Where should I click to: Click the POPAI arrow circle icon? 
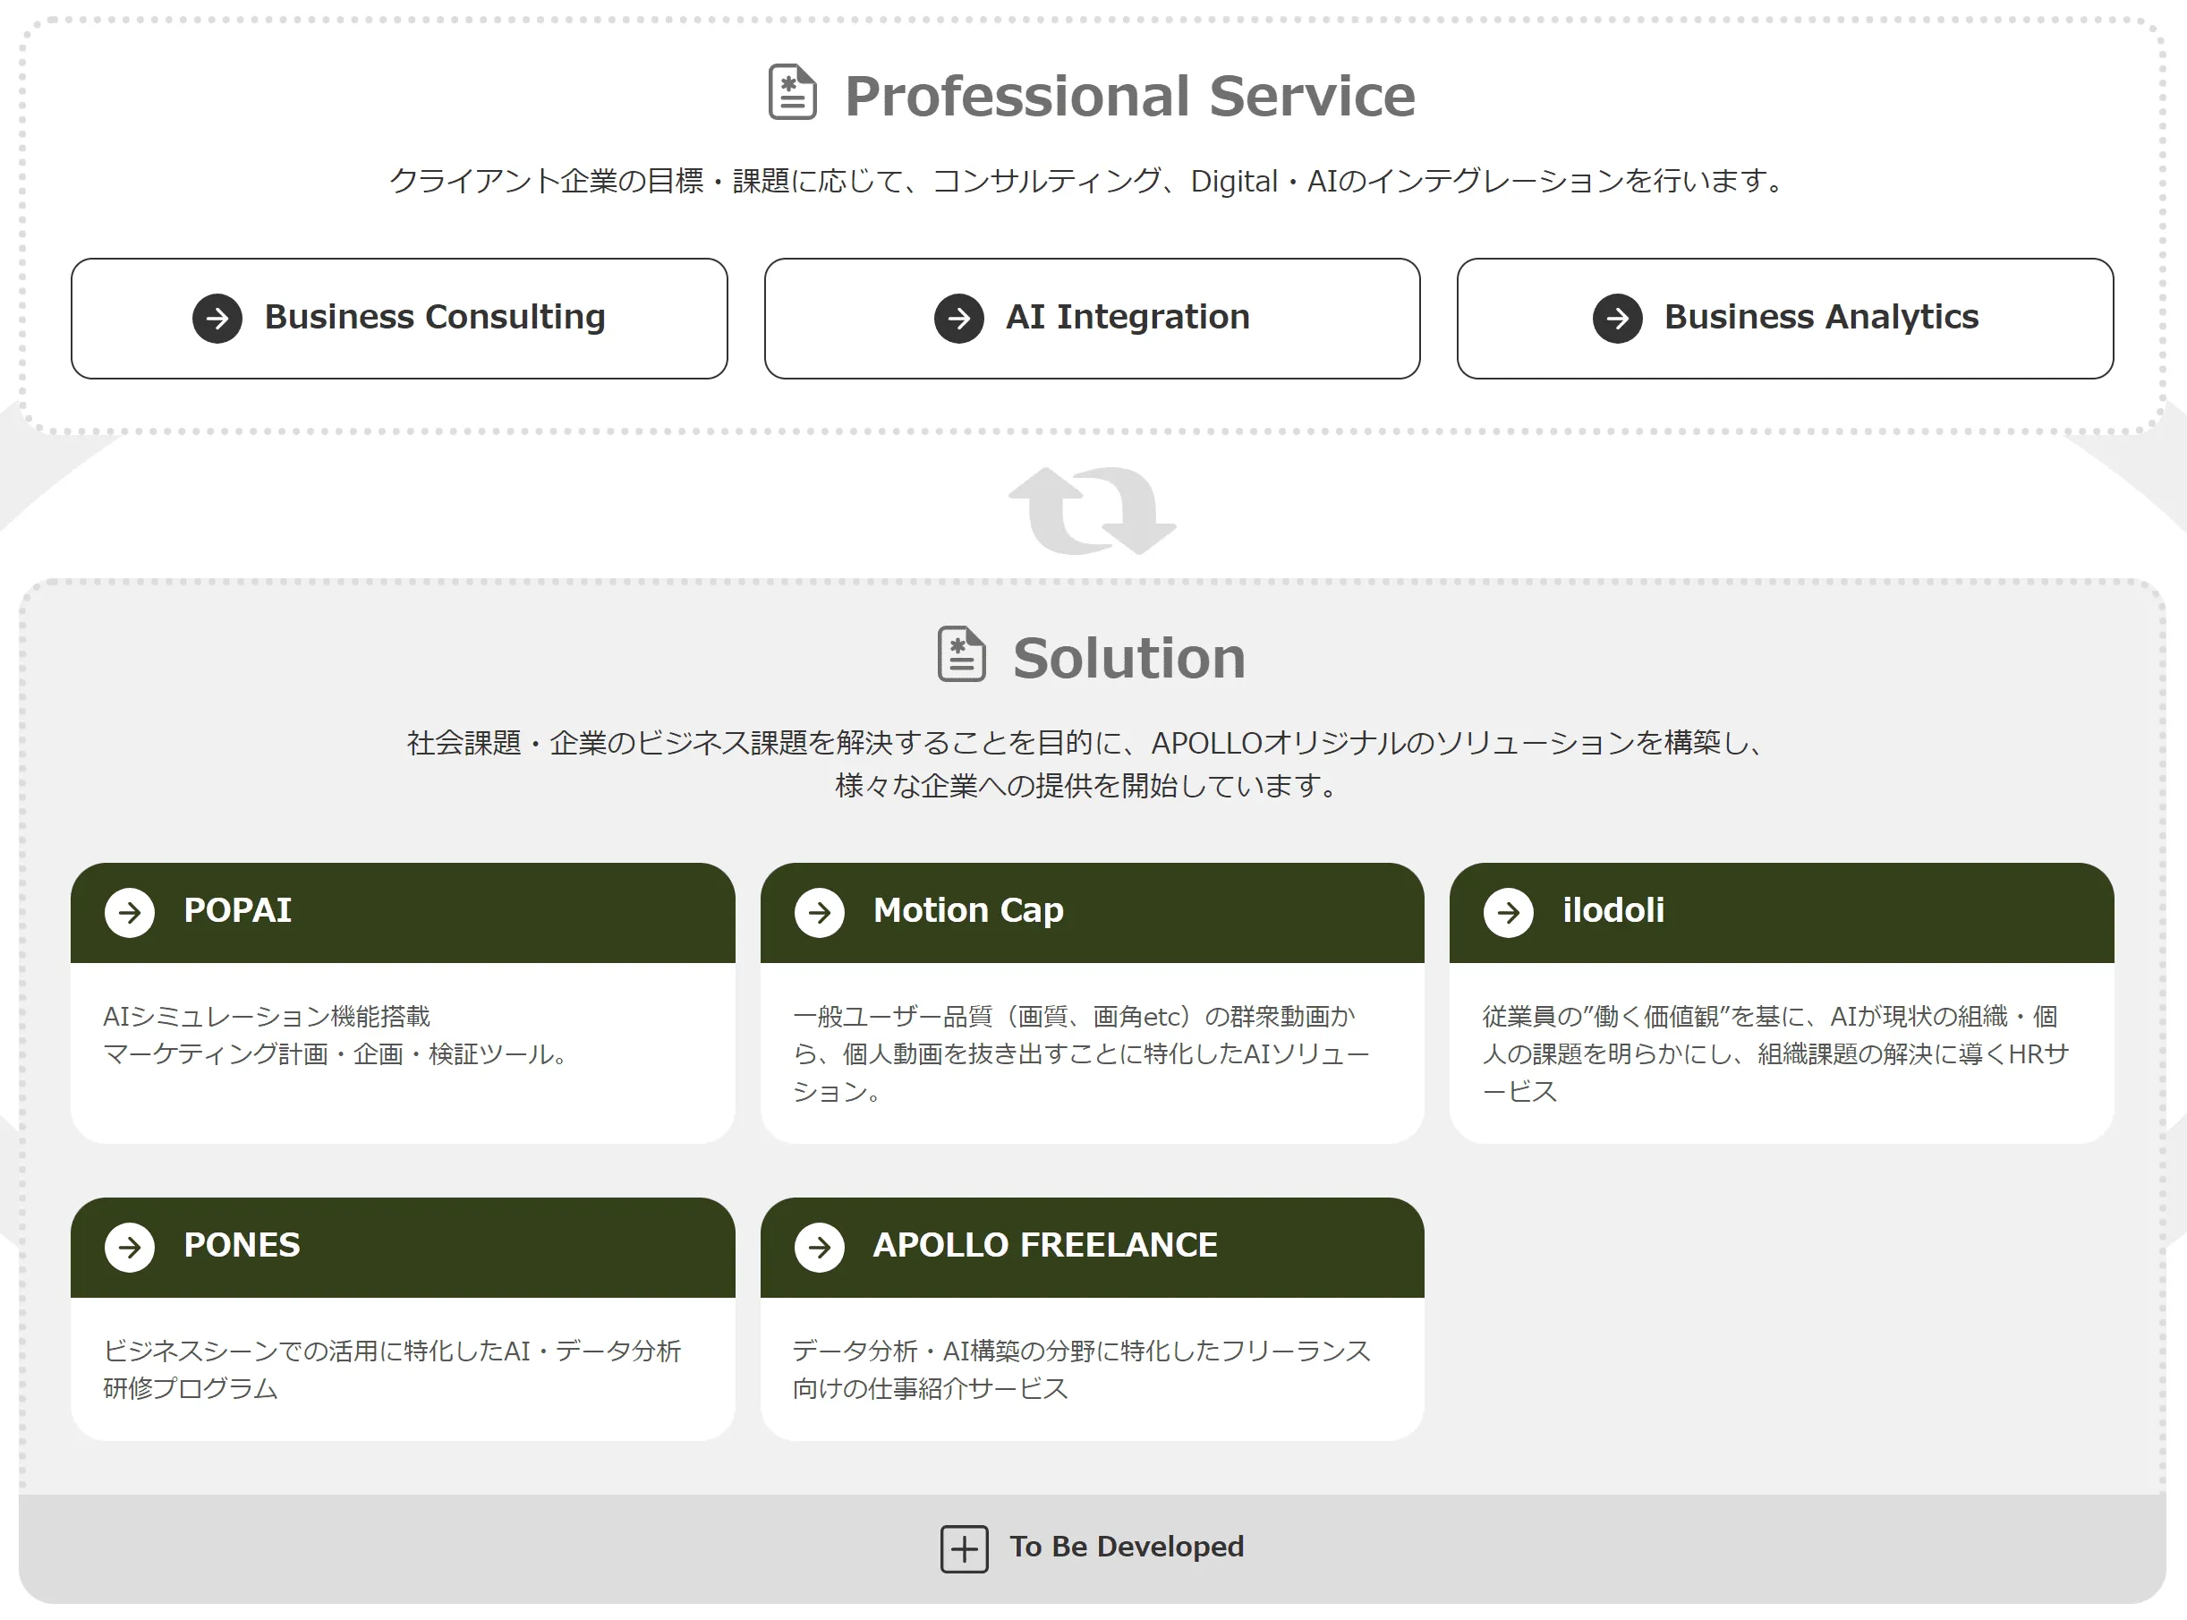130,913
